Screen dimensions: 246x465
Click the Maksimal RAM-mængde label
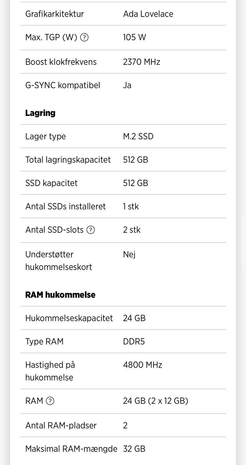pos(71,449)
